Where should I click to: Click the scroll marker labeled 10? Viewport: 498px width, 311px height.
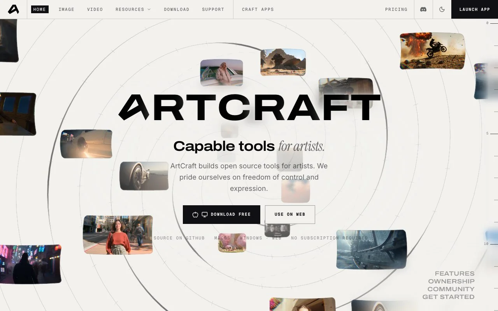[x=486, y=244]
